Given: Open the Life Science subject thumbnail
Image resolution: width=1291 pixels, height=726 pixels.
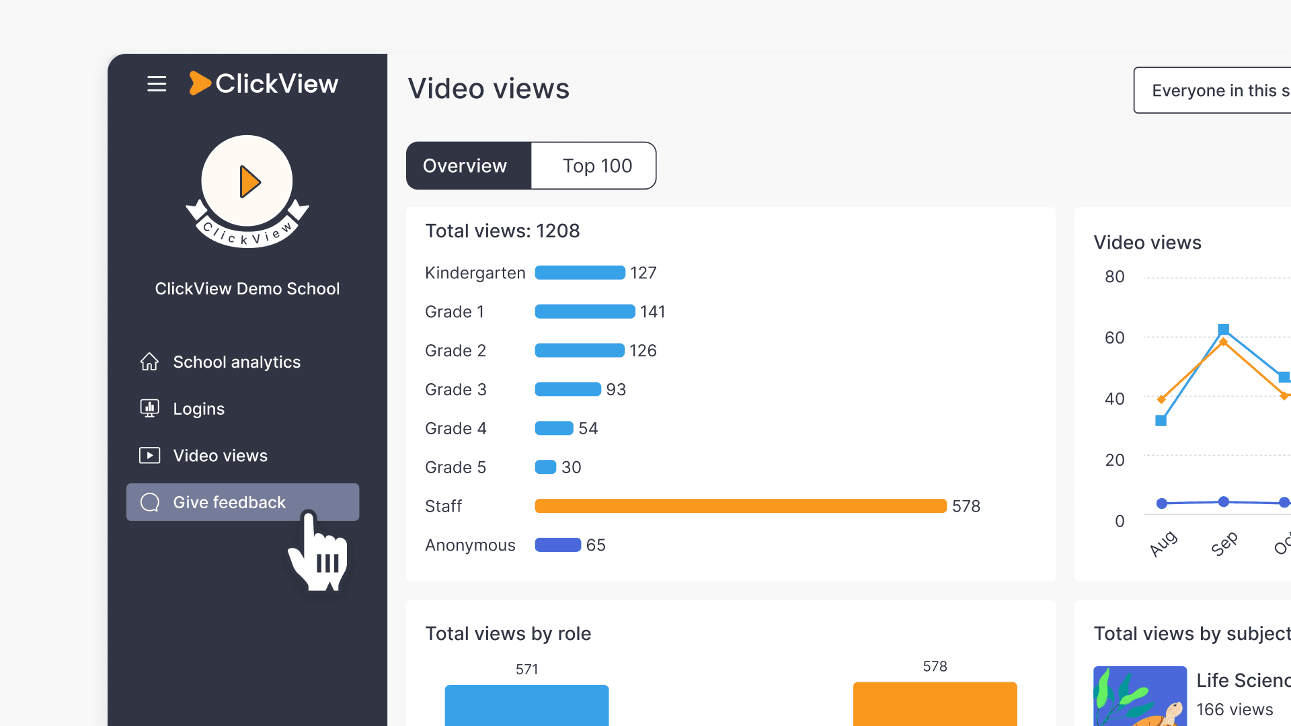Looking at the screenshot, I should [x=1140, y=696].
